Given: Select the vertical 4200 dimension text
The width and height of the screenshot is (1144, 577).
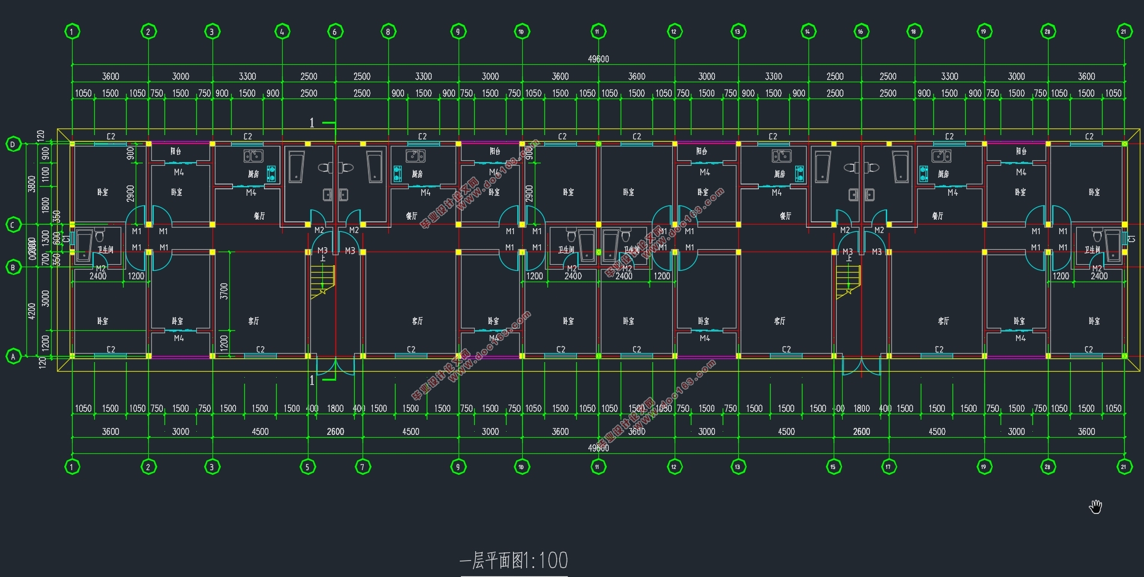Looking at the screenshot, I should click(32, 311).
